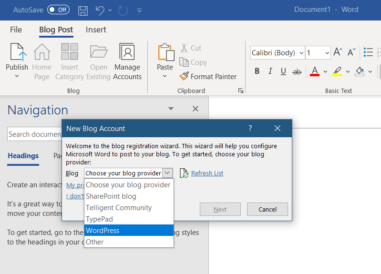Click Decrease Font Size icon
The height and width of the screenshot is (274, 381).
pyautogui.click(x=351, y=52)
